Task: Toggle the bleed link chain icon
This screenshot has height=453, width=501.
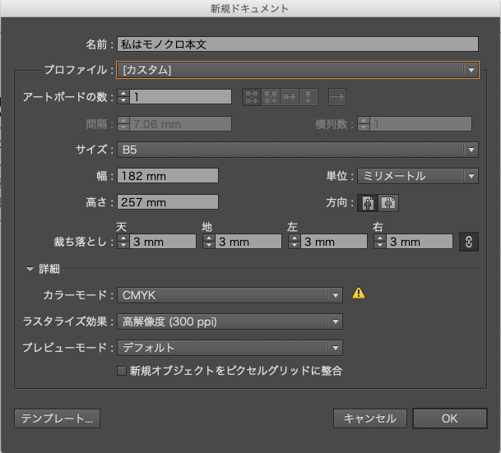Action: 468,242
